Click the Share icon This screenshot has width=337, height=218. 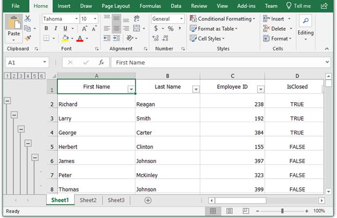324,6
